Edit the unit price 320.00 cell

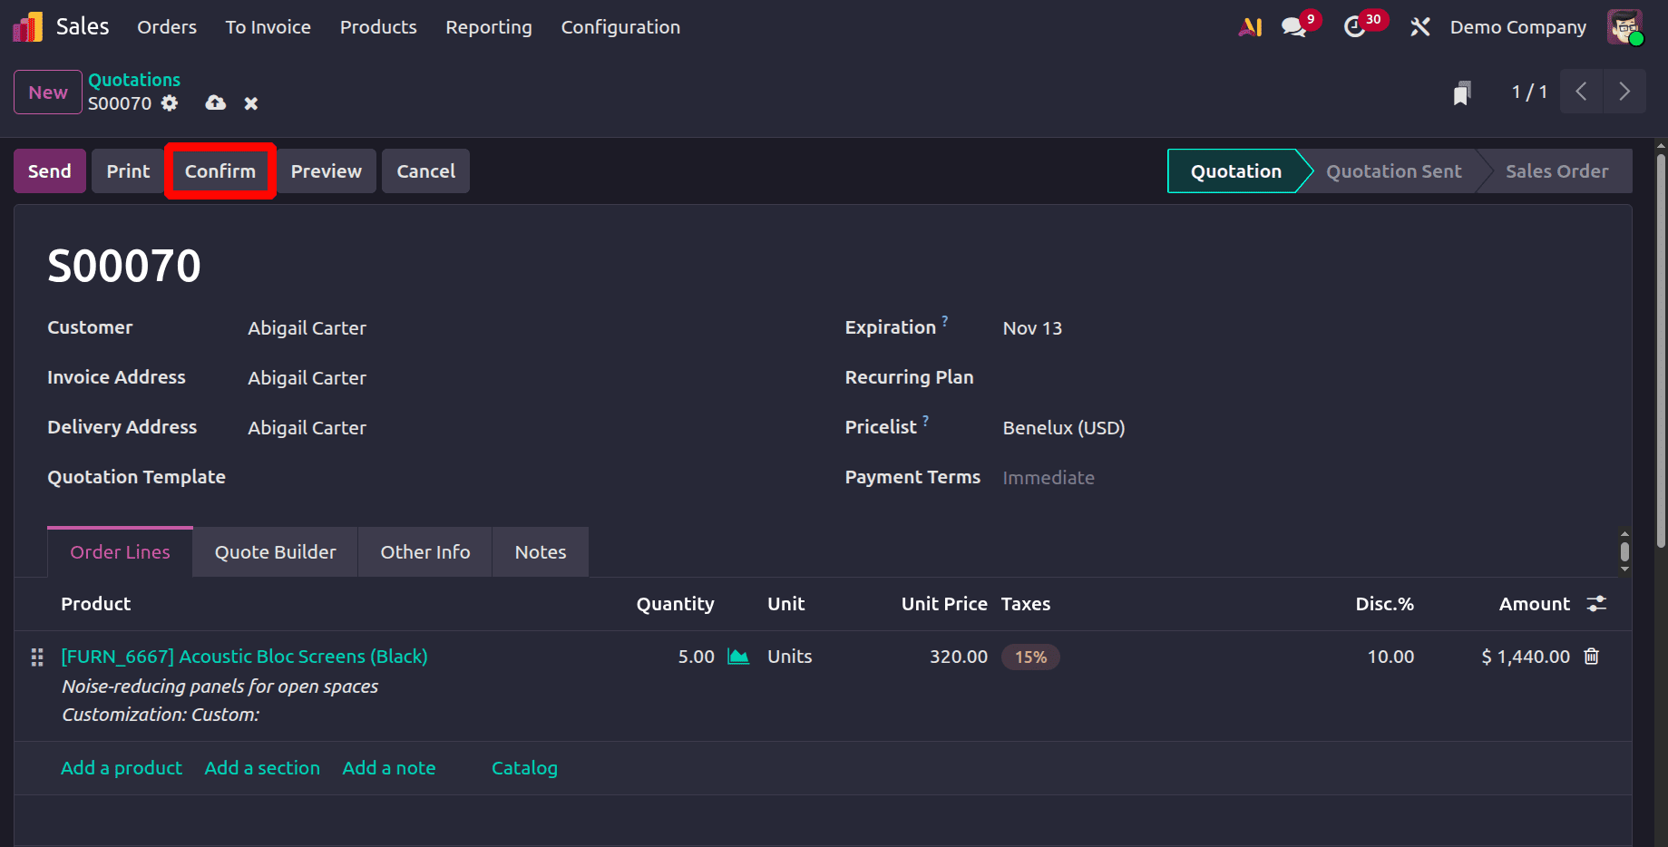pos(959,657)
